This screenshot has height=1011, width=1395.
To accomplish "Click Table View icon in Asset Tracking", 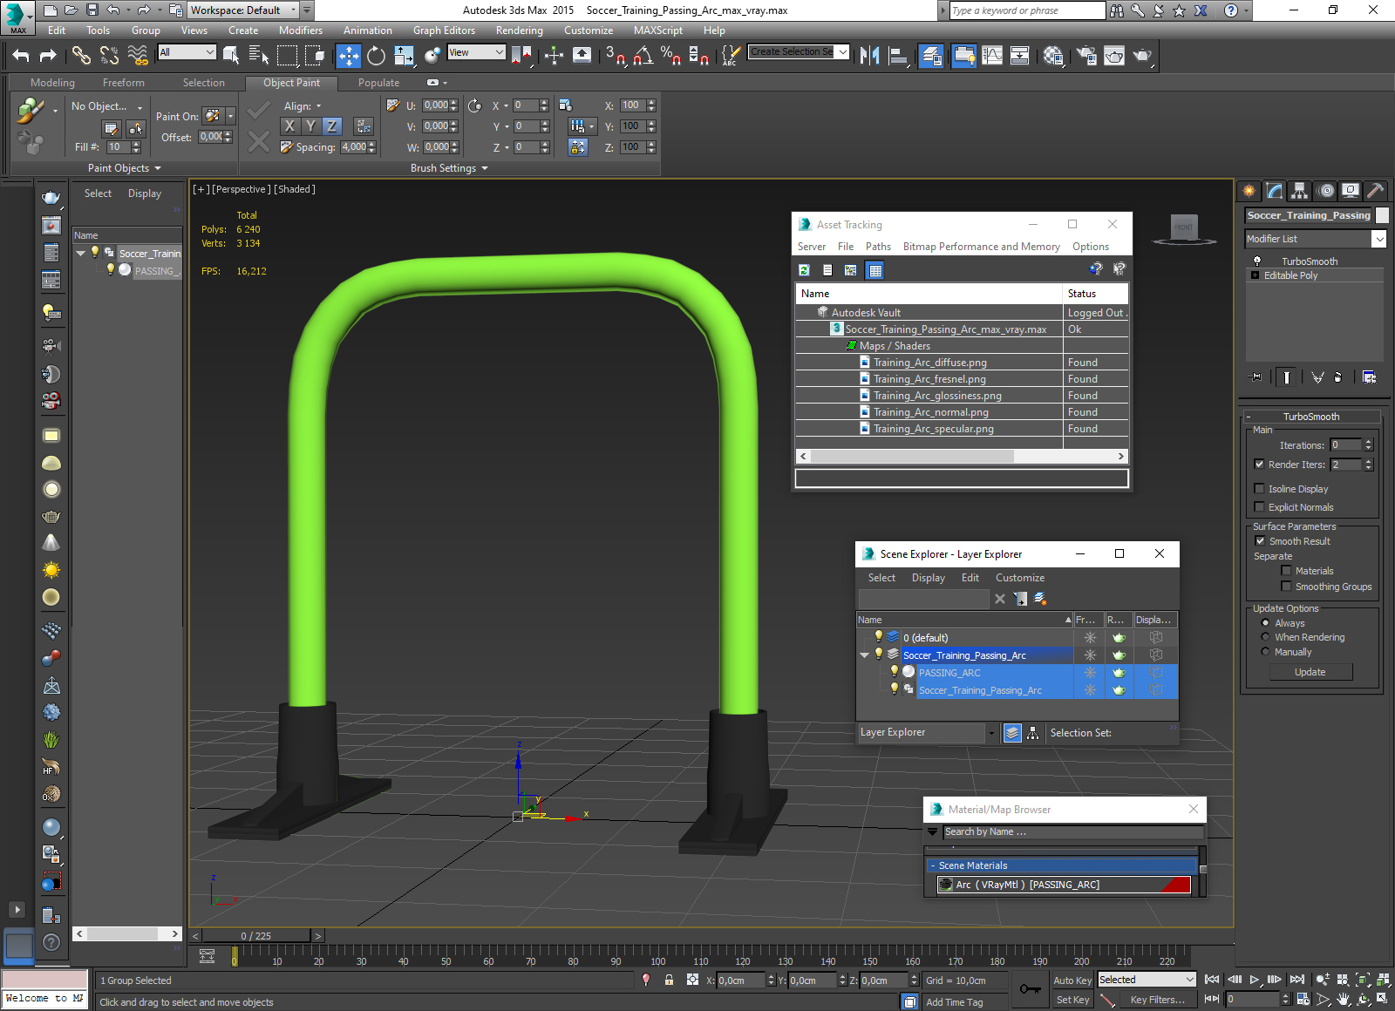I will pyautogui.click(x=875, y=270).
